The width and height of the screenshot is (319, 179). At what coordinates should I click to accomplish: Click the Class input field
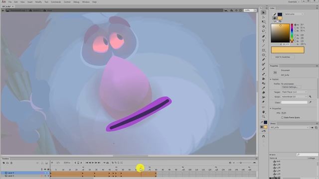pyautogui.click(x=294, y=102)
